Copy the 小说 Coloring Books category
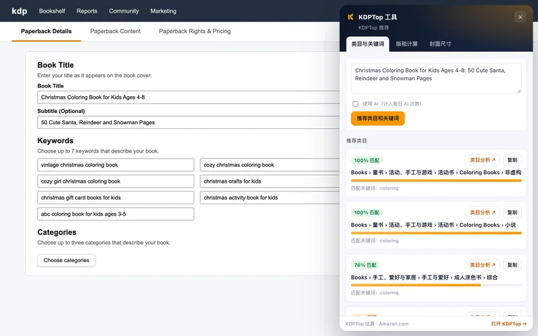Image resolution: width=538 pixels, height=336 pixels. (512, 212)
